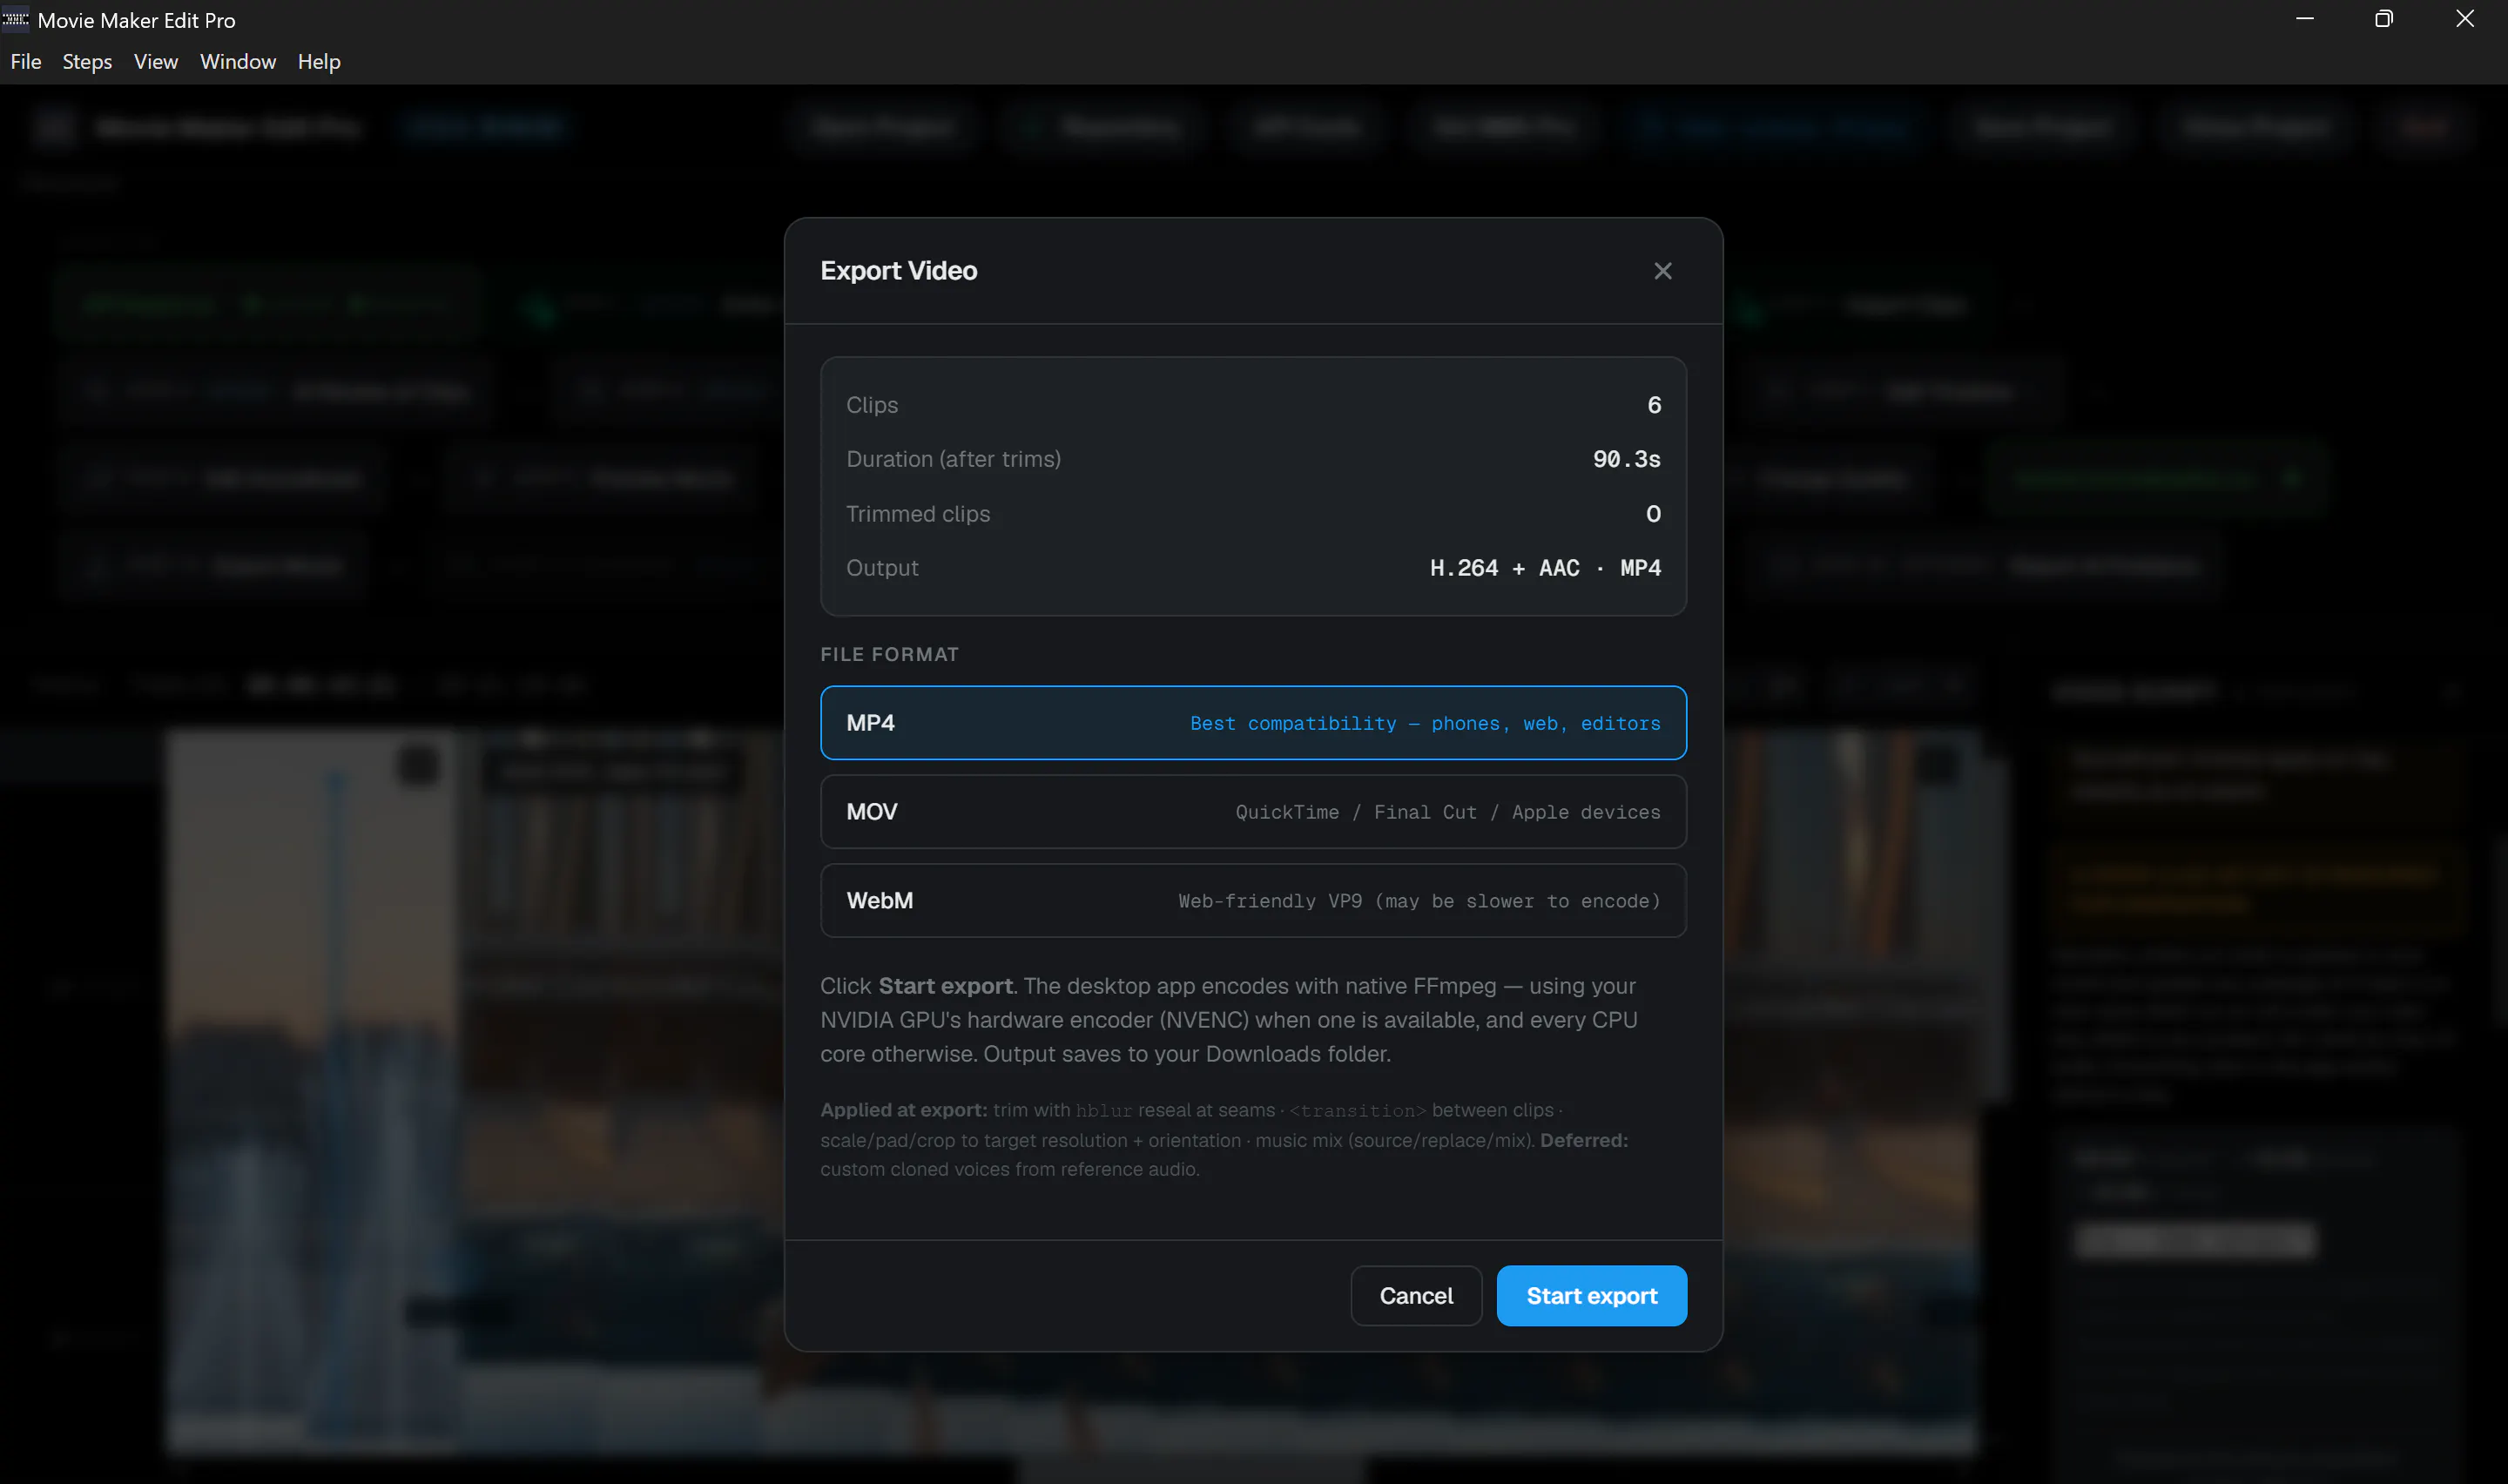
Task: Select MOV file format option
Action: click(1253, 812)
